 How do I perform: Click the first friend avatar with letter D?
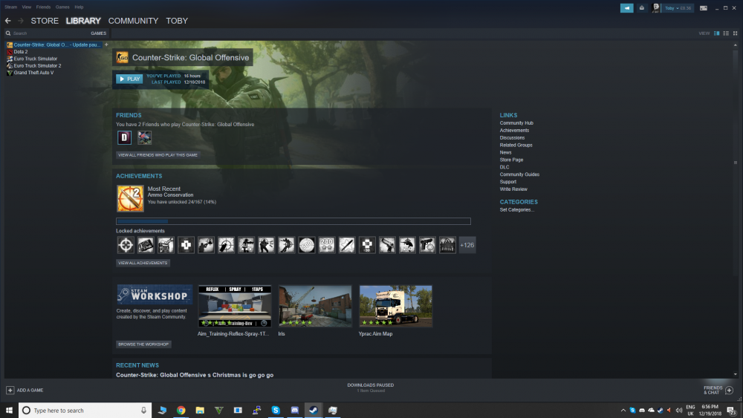point(125,138)
